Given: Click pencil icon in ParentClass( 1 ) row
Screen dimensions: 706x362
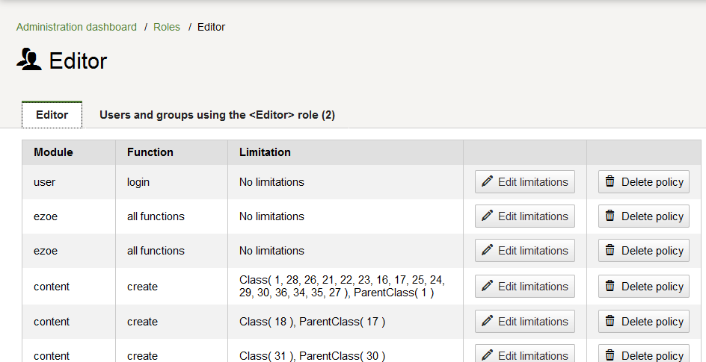Looking at the screenshot, I should point(487,286).
